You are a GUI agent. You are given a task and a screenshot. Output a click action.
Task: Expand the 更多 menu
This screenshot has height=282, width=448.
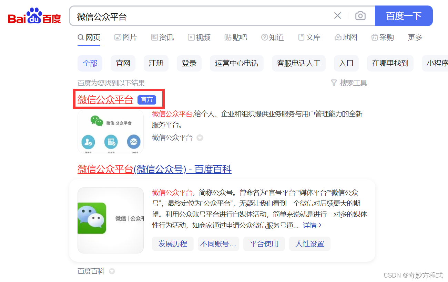point(415,37)
